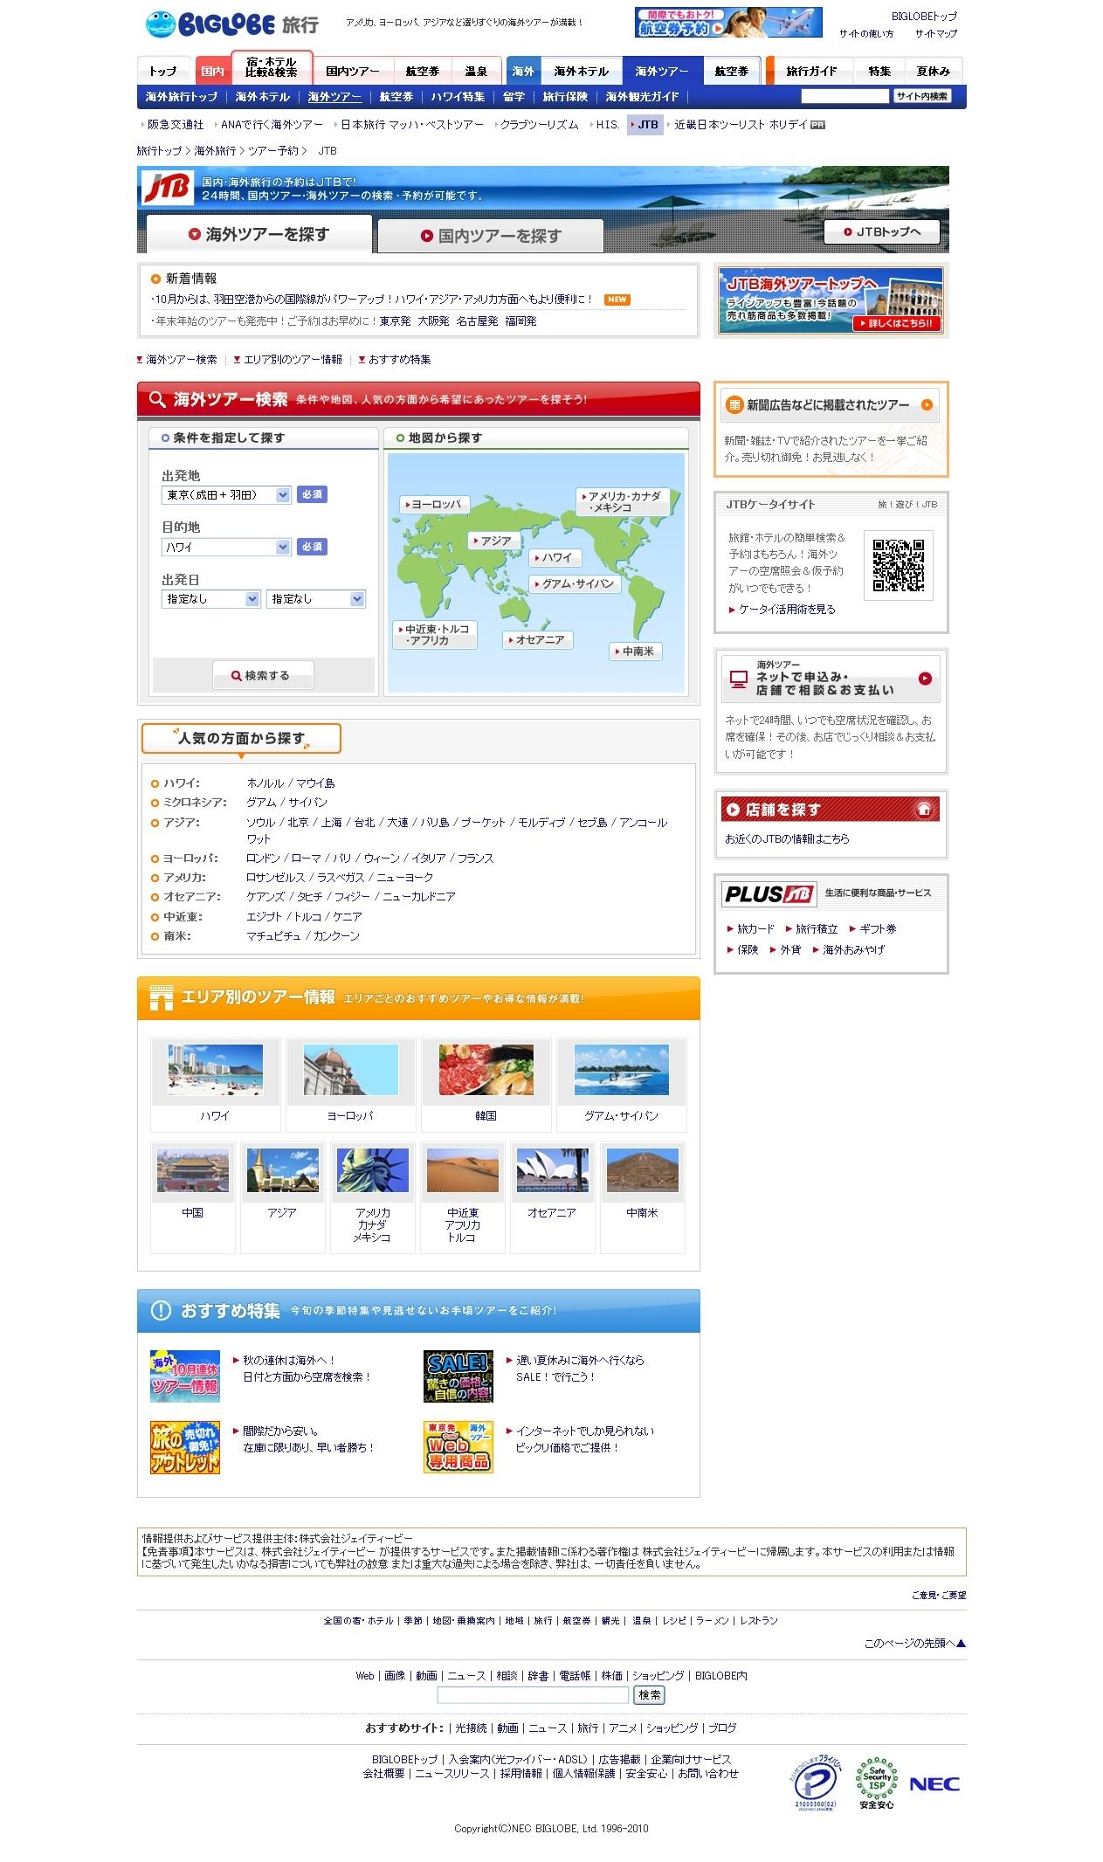Click the 検索する button

pos(263,675)
